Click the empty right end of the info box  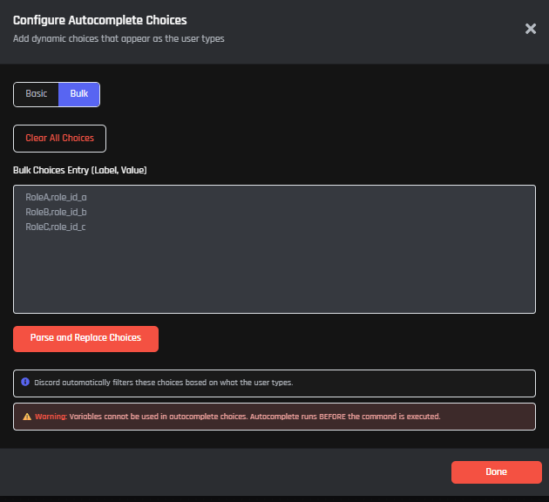click(471, 383)
